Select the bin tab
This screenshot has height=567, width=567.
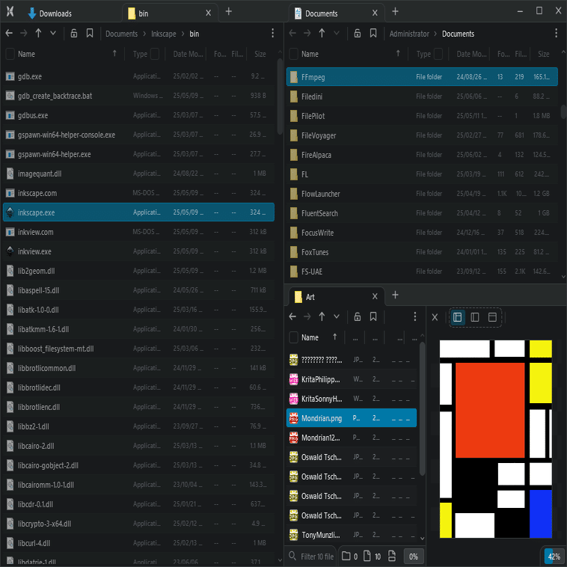pyautogui.click(x=170, y=13)
